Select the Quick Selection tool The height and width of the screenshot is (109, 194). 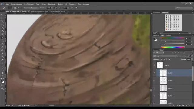tap(2, 25)
